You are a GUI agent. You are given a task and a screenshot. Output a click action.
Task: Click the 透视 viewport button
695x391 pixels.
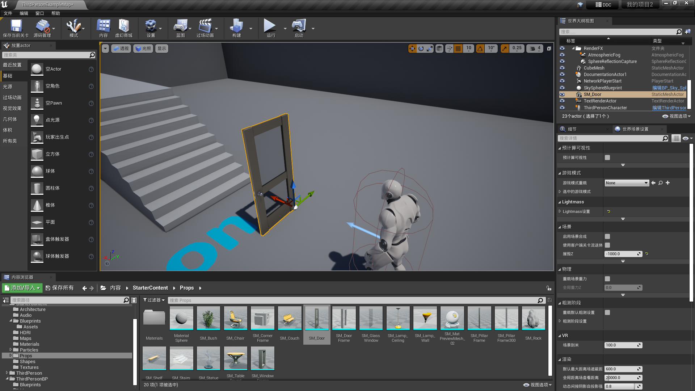pos(121,49)
